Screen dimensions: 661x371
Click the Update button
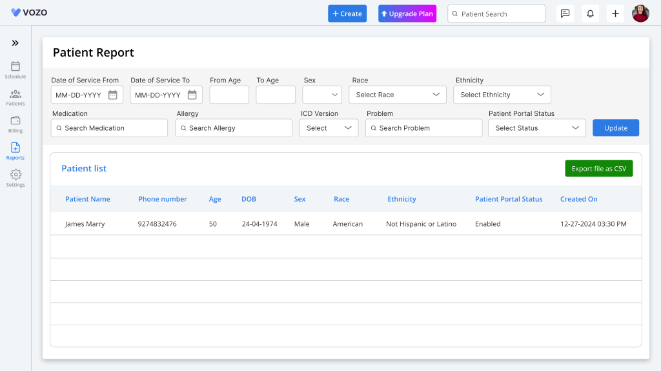tap(615, 128)
